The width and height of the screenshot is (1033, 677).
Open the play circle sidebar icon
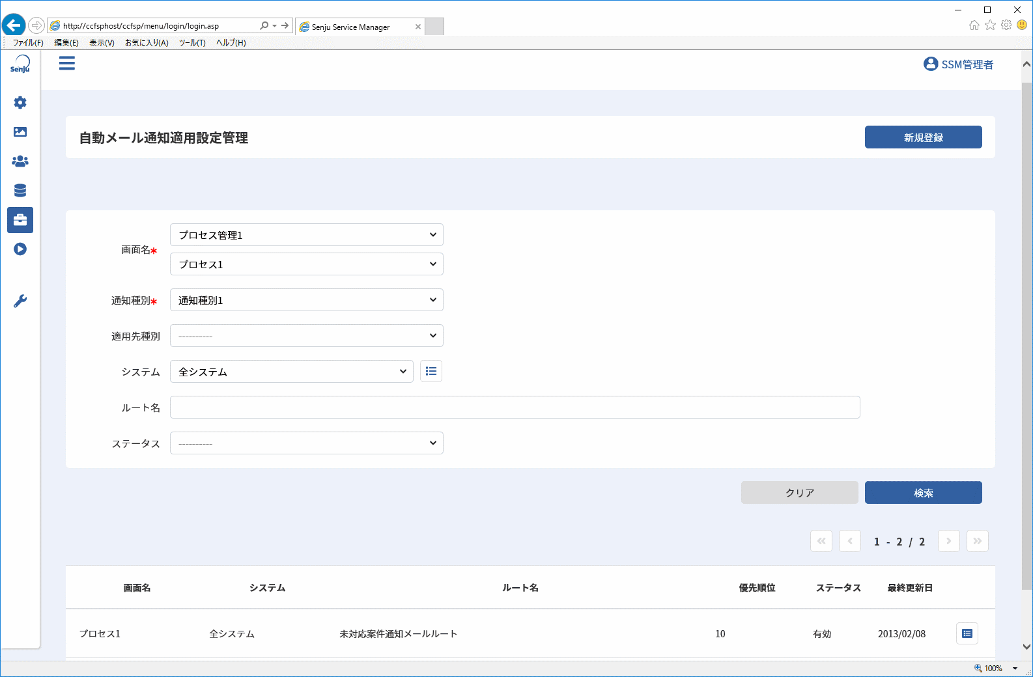coord(20,249)
